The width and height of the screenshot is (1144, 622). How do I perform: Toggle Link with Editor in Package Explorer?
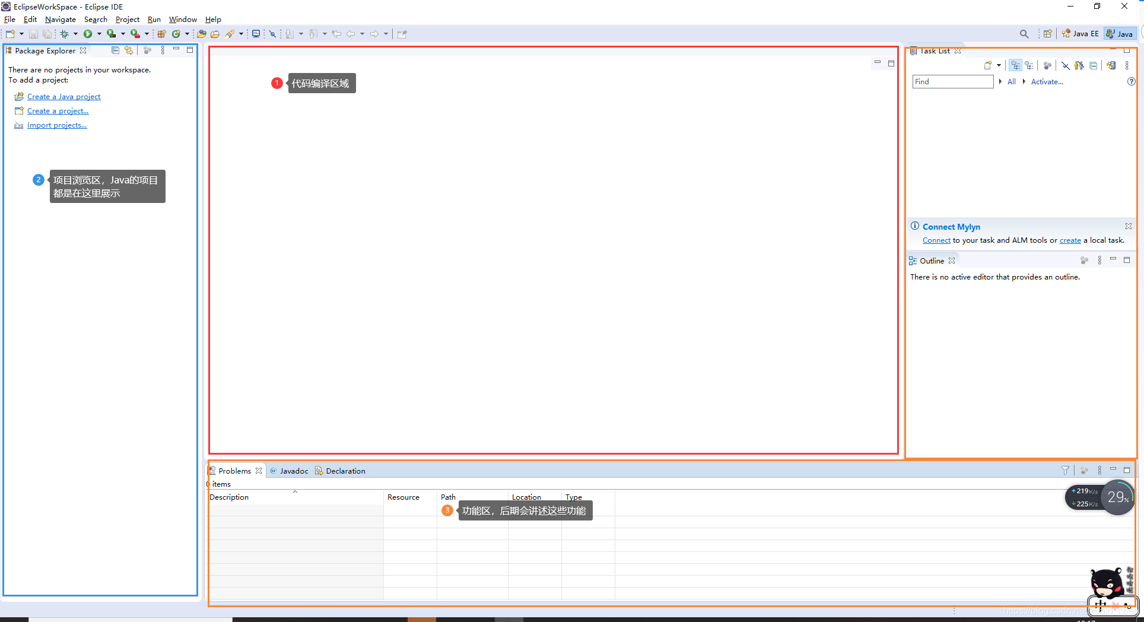coord(129,50)
